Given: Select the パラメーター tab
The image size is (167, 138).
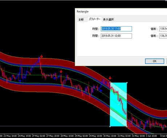Looking at the screenshot, I should (94, 19).
